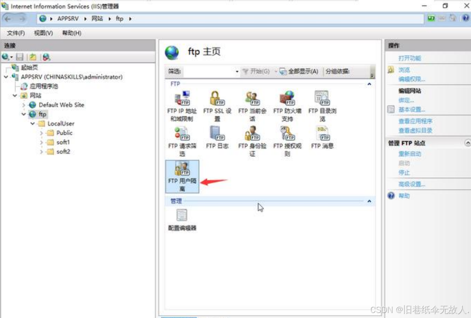Click the 筛选 filter input field

pos(209,72)
